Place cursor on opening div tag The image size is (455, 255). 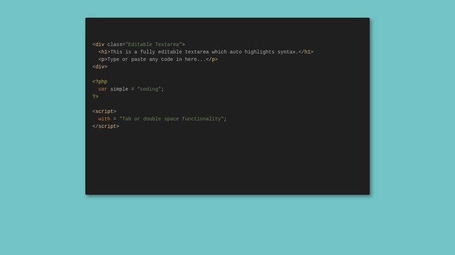pos(98,45)
